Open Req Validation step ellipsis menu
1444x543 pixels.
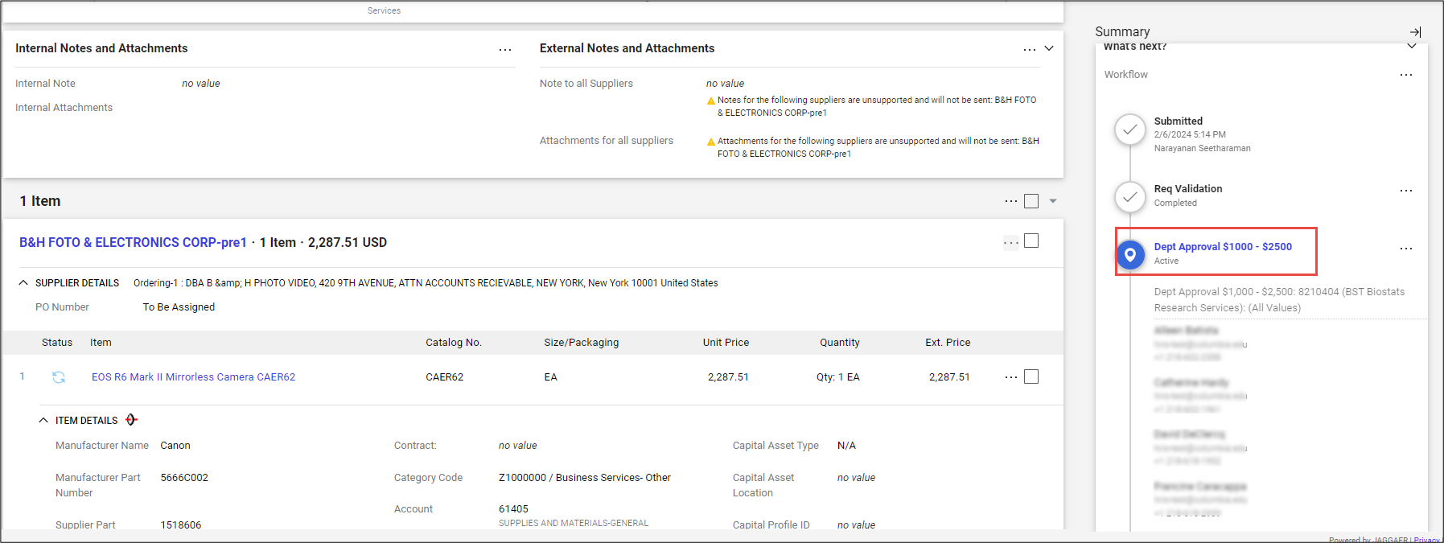tap(1405, 191)
